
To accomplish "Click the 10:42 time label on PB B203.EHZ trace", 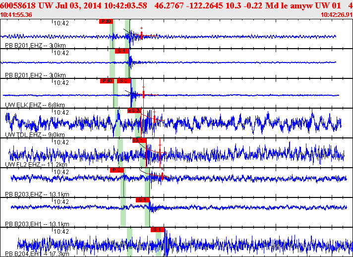I will pos(61,172).
